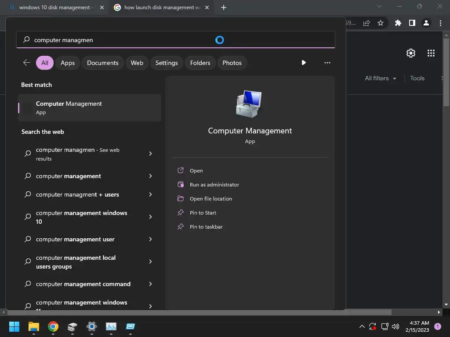Image resolution: width=450 pixels, height=337 pixels.
Task: Expand 'computer management command' arrow
Action: pyautogui.click(x=150, y=284)
